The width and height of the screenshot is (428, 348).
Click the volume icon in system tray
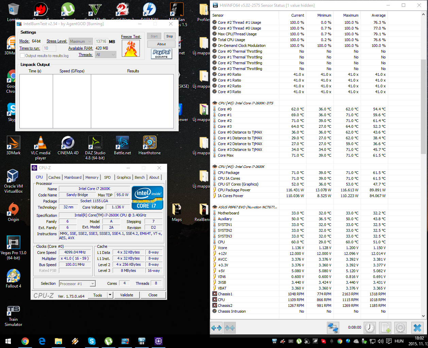coord(381,341)
